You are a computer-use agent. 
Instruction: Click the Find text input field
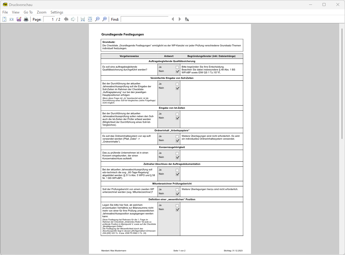coord(144,19)
